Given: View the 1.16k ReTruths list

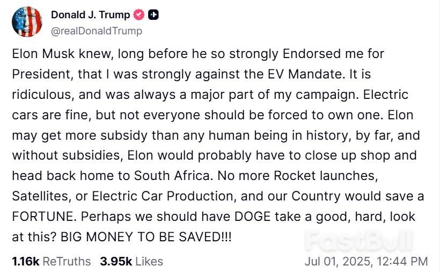Looking at the screenshot, I should (x=52, y=262).
